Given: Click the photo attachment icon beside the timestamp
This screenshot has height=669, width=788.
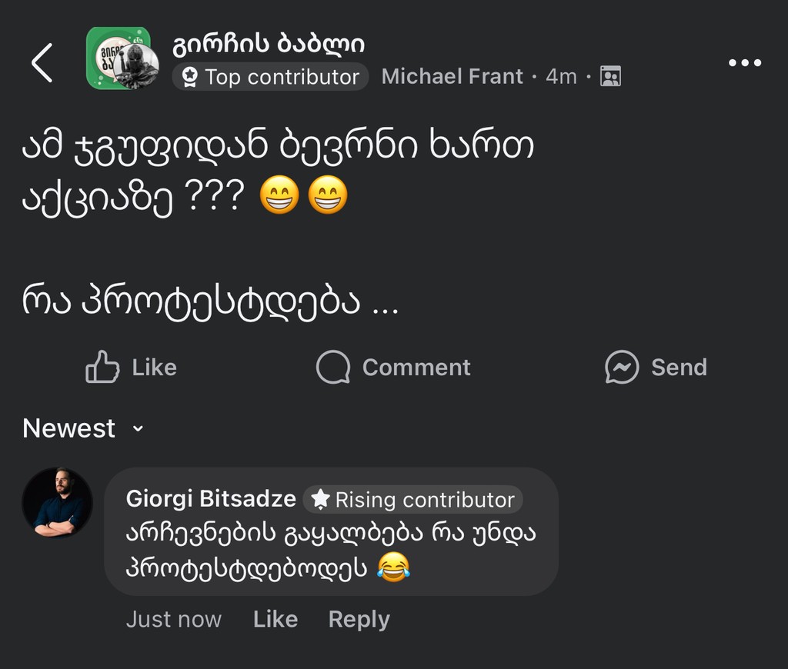Looking at the screenshot, I should (610, 76).
